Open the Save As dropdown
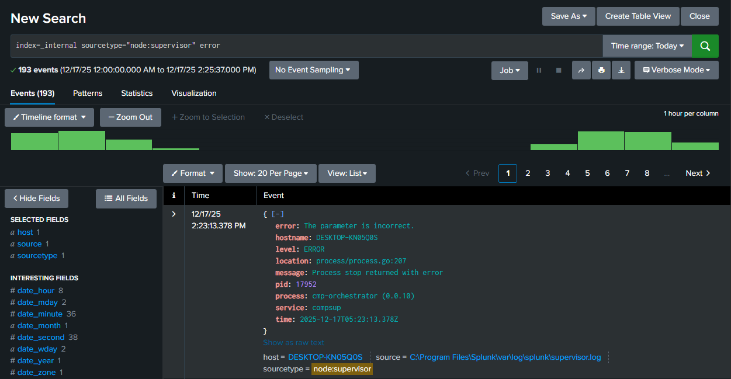 [569, 16]
